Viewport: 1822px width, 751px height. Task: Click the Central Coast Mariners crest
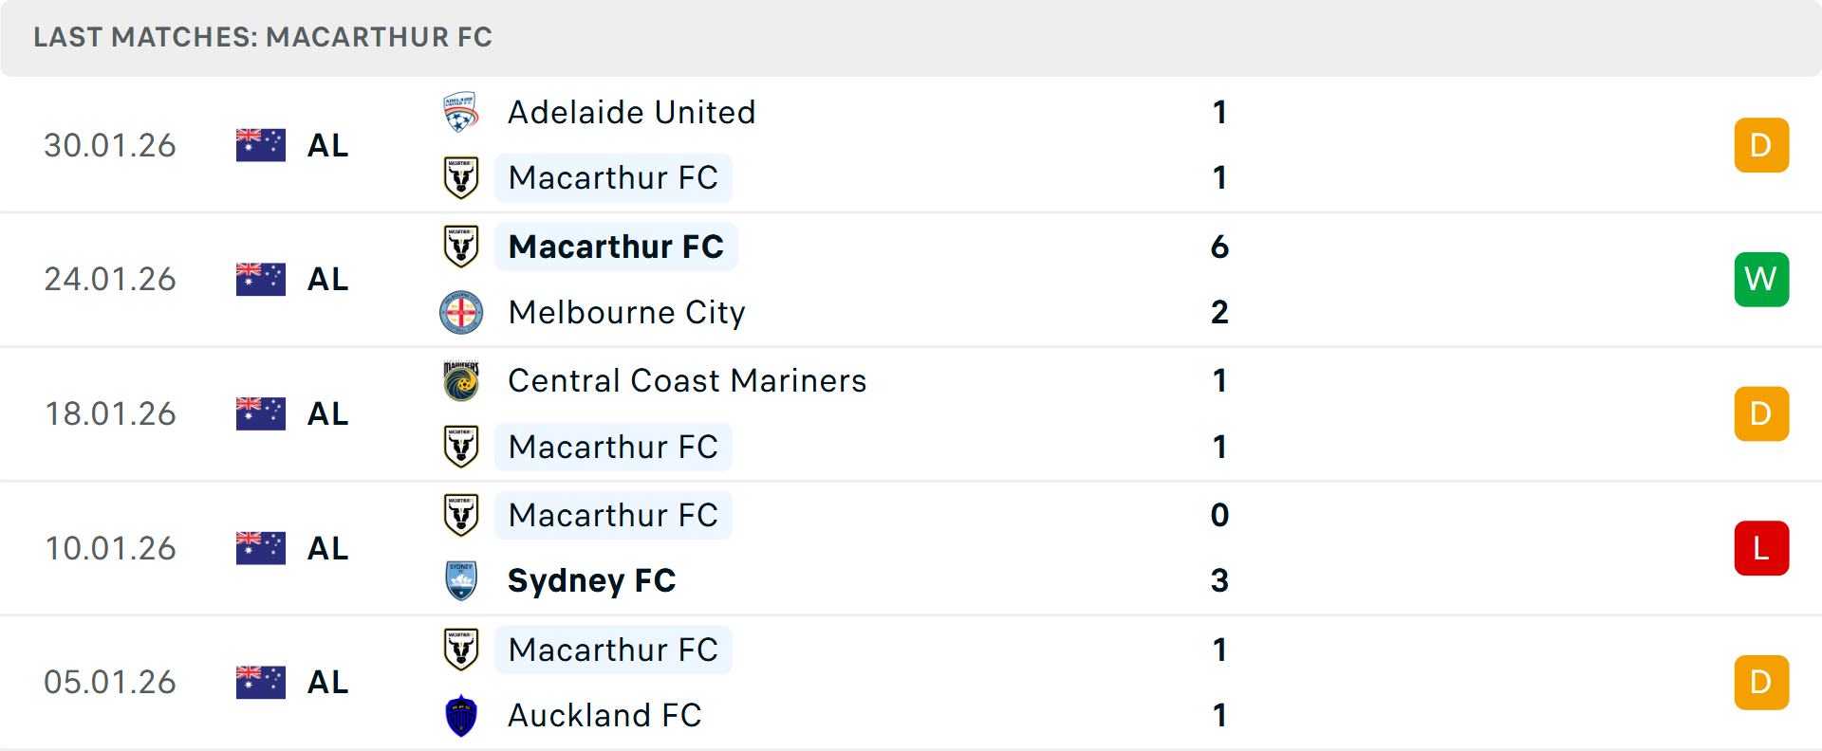click(461, 381)
